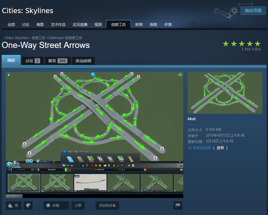Click the 0.054 MB file size value
The width and height of the screenshot is (268, 215).
[x=213, y=130]
